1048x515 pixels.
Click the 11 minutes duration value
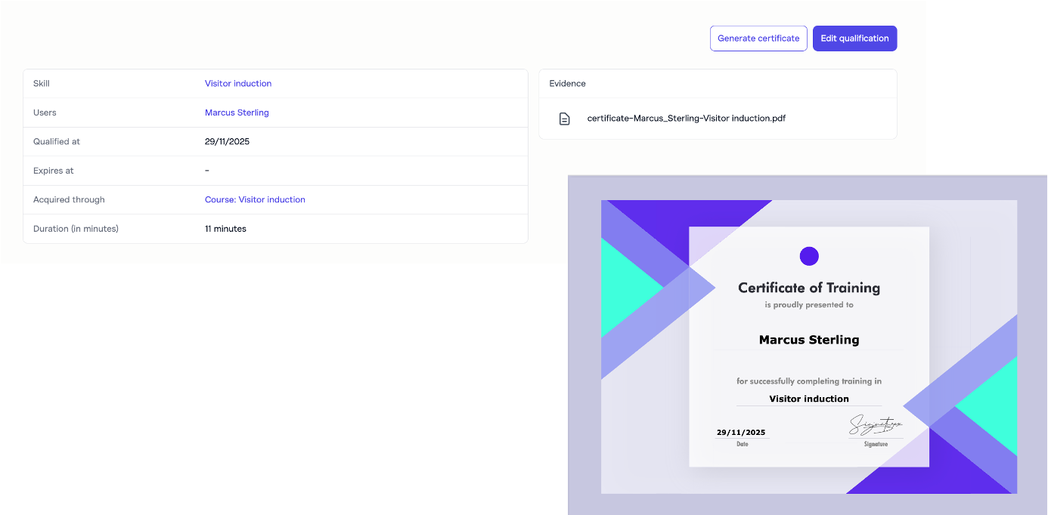[x=225, y=229]
